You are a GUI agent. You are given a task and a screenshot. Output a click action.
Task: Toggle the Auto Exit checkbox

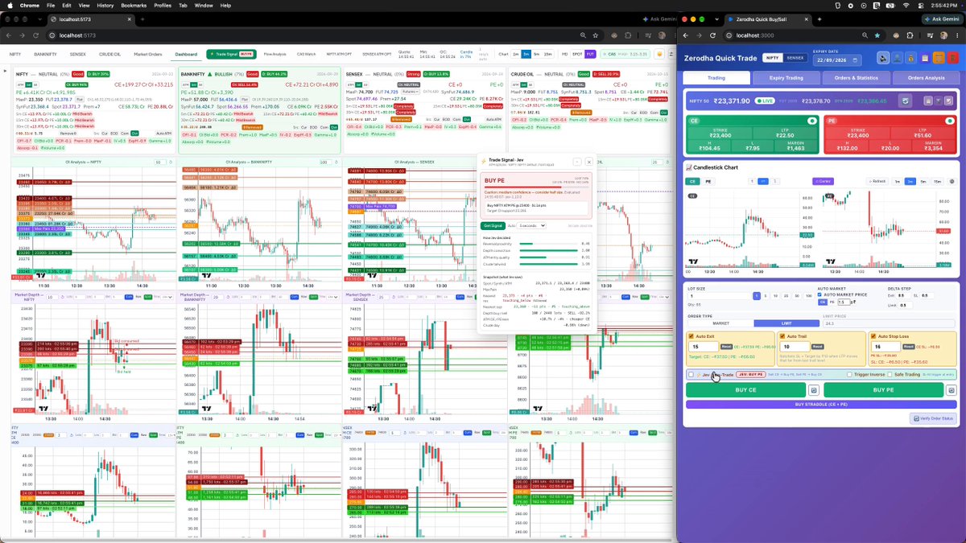(691, 336)
